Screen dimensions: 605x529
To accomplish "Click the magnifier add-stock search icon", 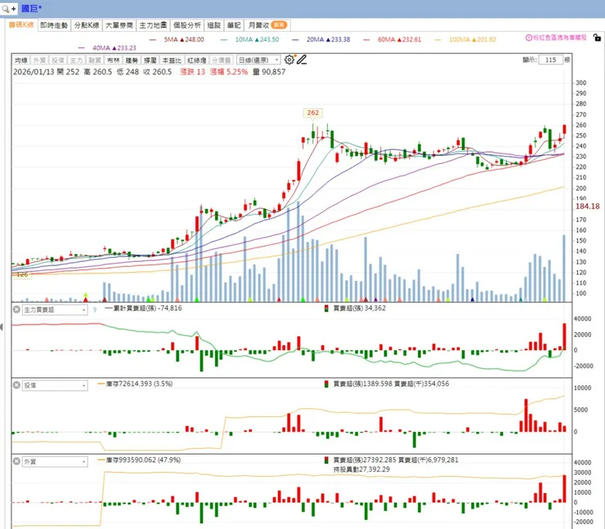I will click(8, 8).
